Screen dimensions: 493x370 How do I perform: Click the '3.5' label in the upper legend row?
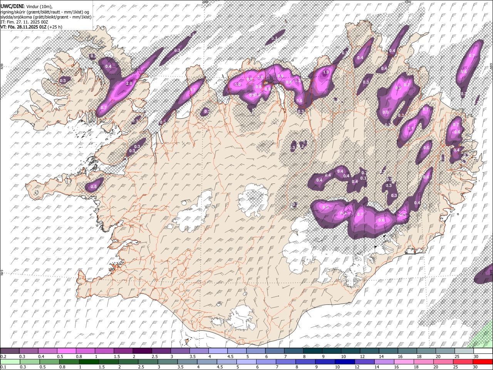tap(192, 357)
